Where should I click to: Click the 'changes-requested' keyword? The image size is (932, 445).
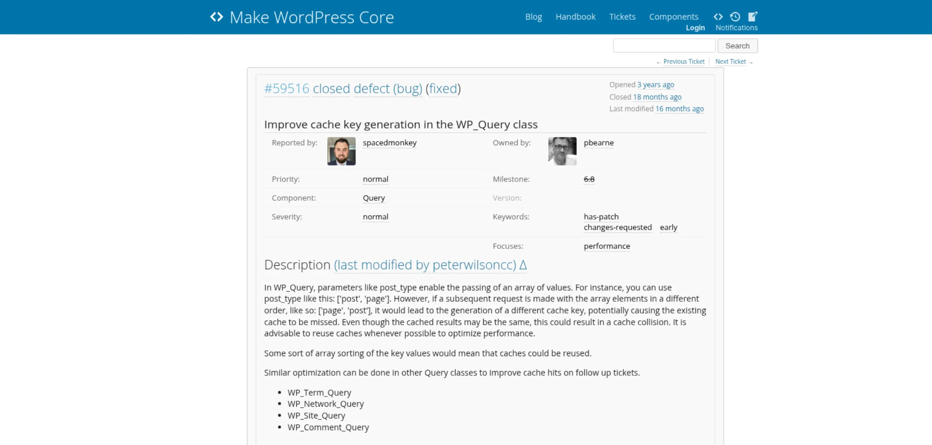click(x=618, y=227)
